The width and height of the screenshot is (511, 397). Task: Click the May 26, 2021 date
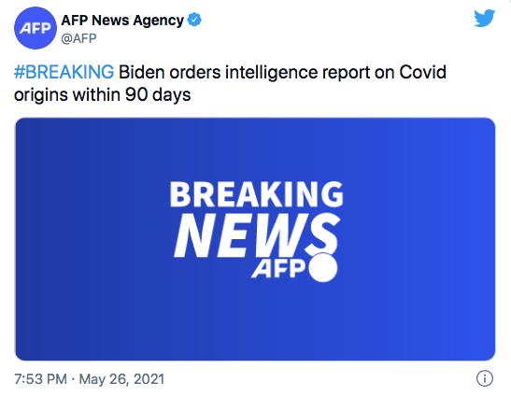coord(121,378)
